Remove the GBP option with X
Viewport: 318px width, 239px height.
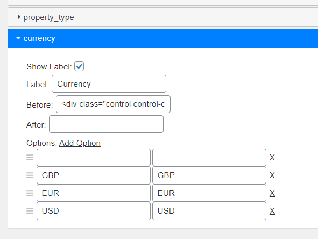pyautogui.click(x=272, y=175)
